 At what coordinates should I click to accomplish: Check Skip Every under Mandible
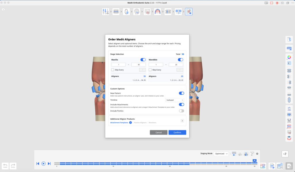point(150,70)
